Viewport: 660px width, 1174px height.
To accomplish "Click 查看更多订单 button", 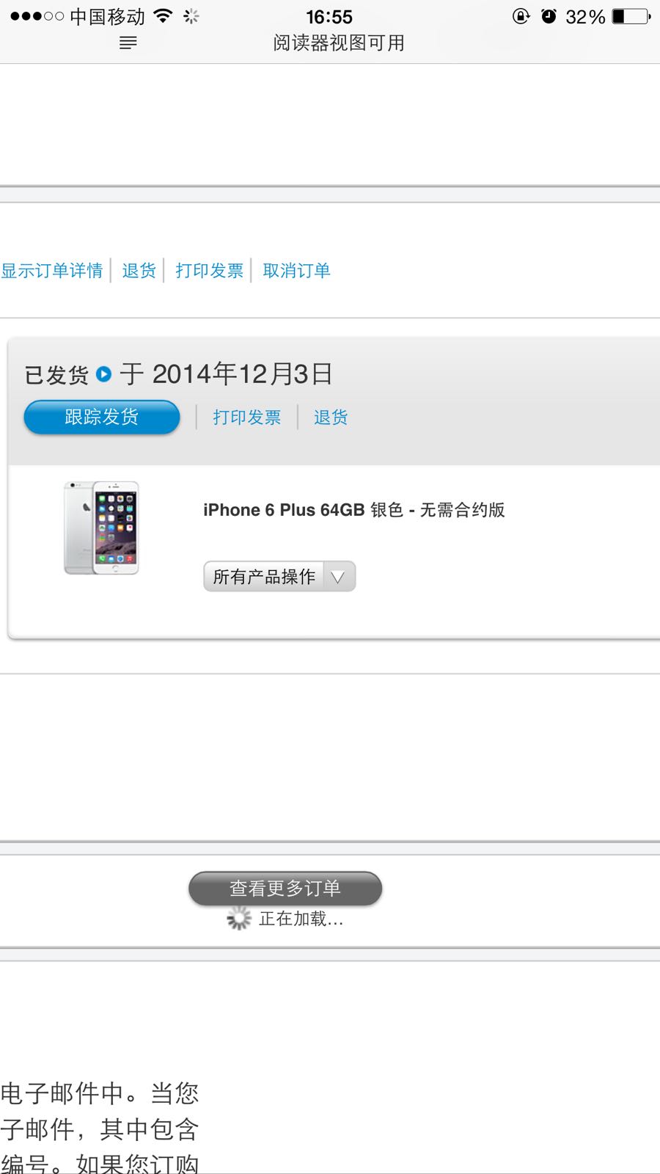I will [285, 889].
